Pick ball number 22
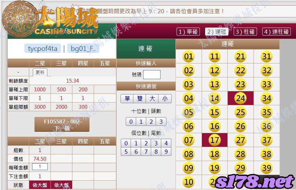 241,70
